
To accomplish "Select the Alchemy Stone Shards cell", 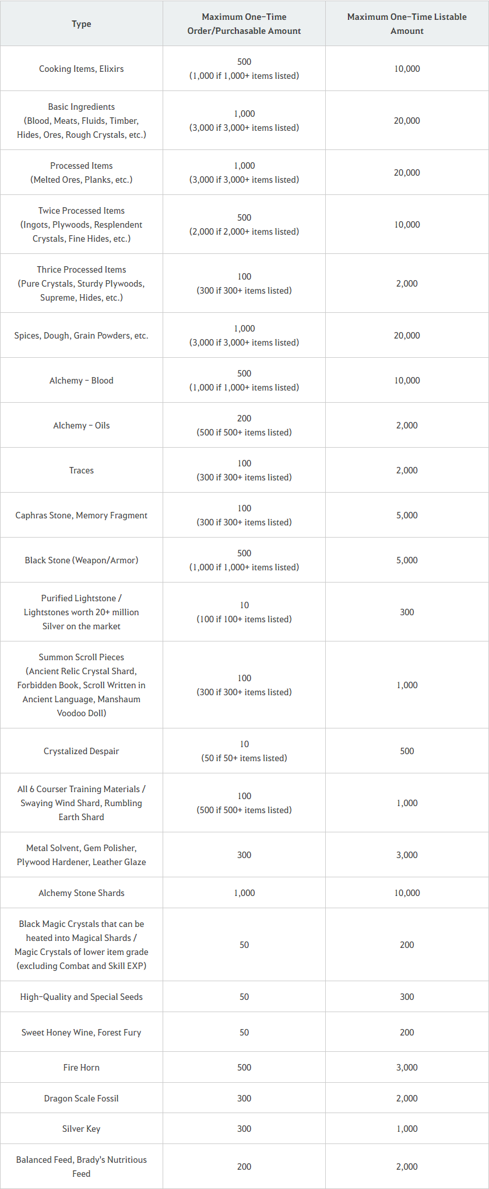I will (82, 893).
